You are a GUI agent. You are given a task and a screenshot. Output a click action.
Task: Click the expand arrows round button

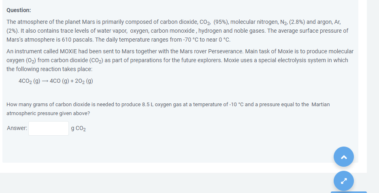[x=344, y=181]
